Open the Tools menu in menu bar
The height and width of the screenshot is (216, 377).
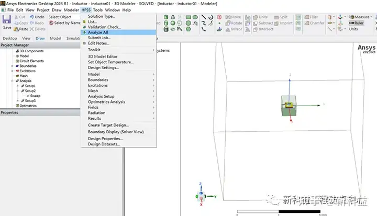tap(97, 10)
